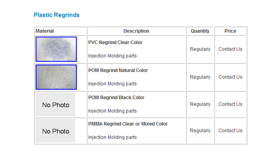
Task: Click Regularly quantity in the PMMA row
Action: (x=200, y=131)
